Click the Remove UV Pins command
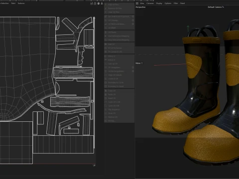 [x=119, y=8]
